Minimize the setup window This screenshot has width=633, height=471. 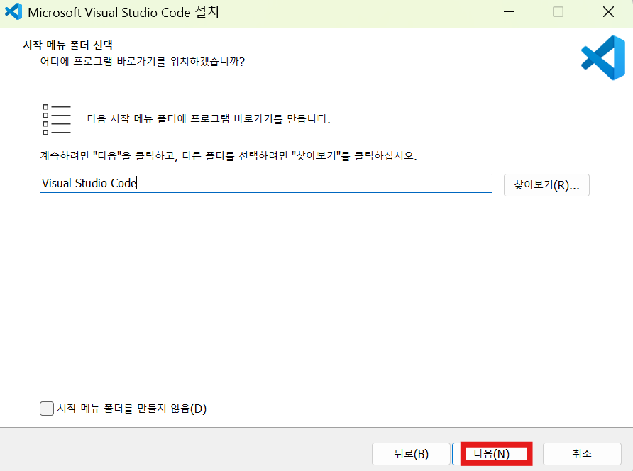[x=509, y=12]
